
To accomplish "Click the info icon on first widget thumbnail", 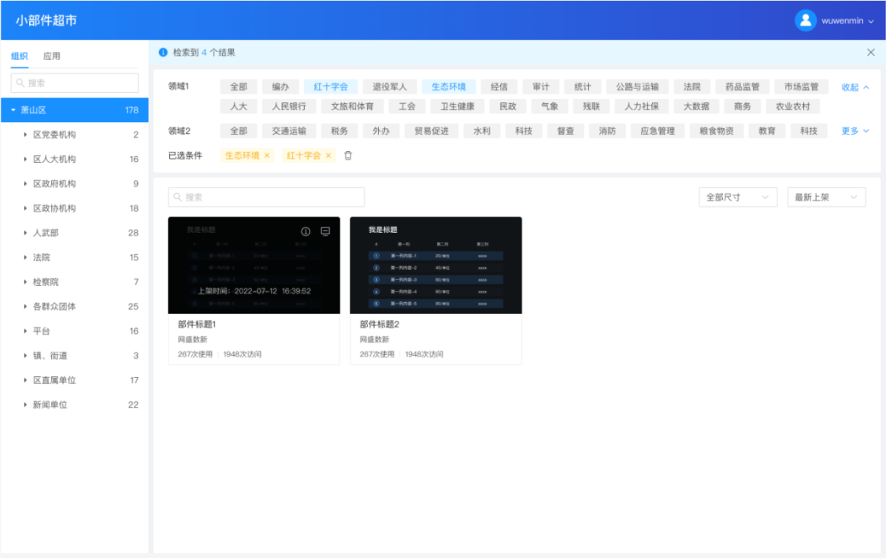I will pyautogui.click(x=306, y=231).
